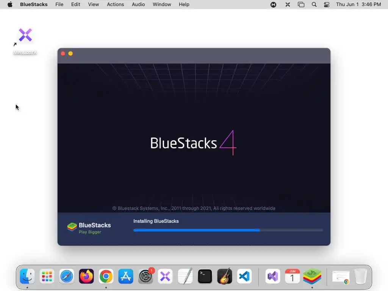
Task: Launch Visual Studio from the Dock
Action: point(273,276)
